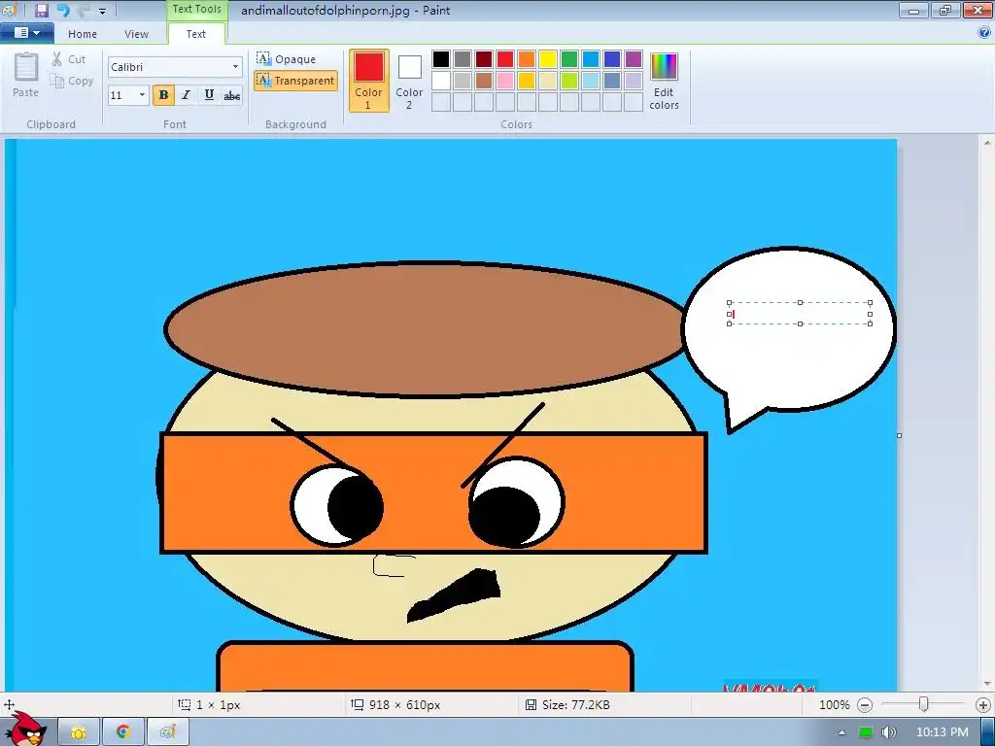Viewport: 995px width, 746px height.
Task: Click the 100% zoom level text
Action: tap(834, 705)
